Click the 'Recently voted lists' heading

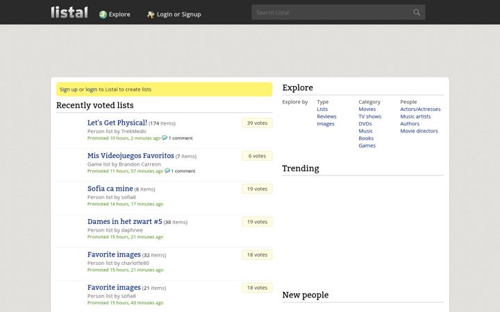click(x=95, y=105)
